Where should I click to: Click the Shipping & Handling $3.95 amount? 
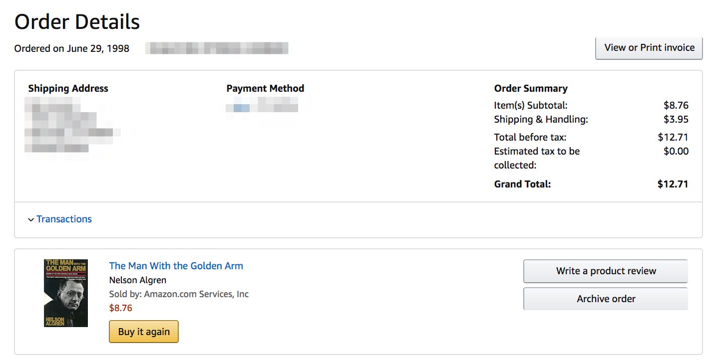pos(676,119)
